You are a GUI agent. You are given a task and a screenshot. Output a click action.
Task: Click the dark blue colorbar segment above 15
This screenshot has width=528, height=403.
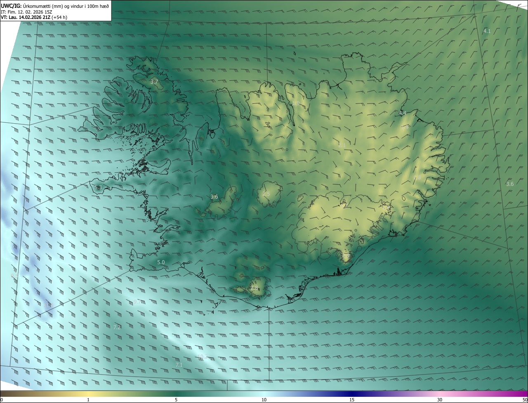pyautogui.click(x=352, y=394)
